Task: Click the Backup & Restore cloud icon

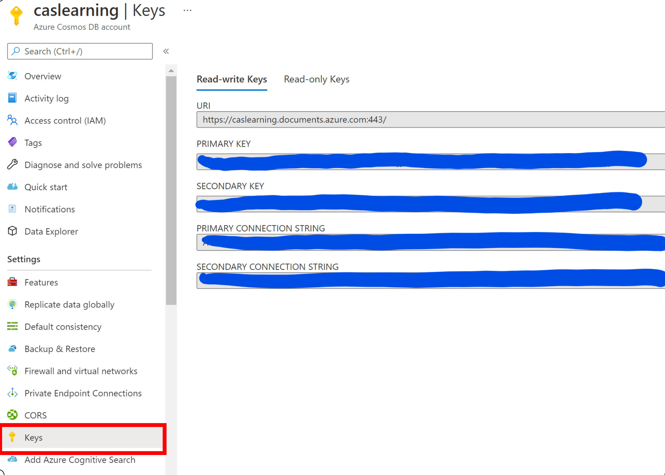Action: [12, 348]
